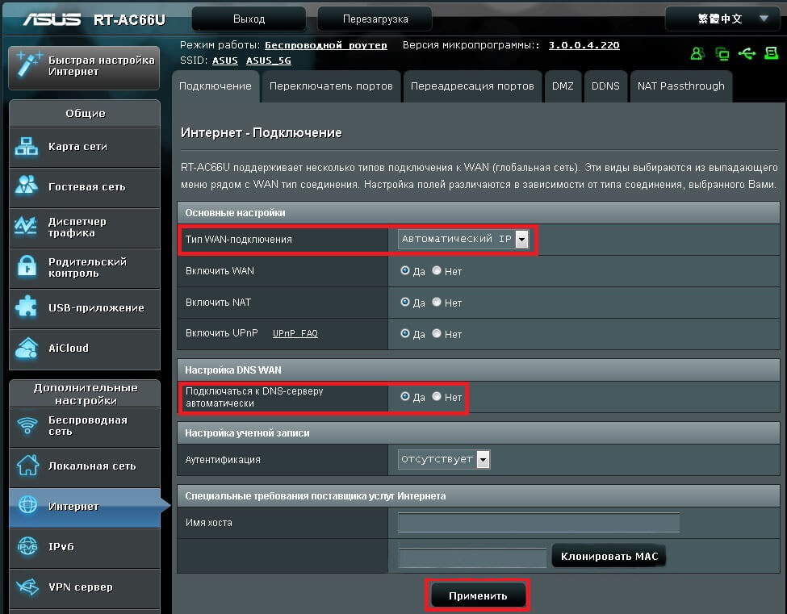Select Нет for Включить NAT
Image resolution: width=787 pixels, height=614 pixels.
click(x=437, y=302)
